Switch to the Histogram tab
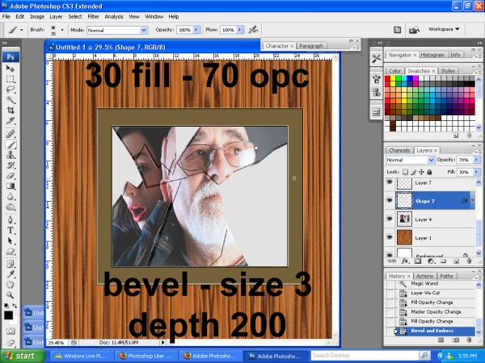 [432, 55]
